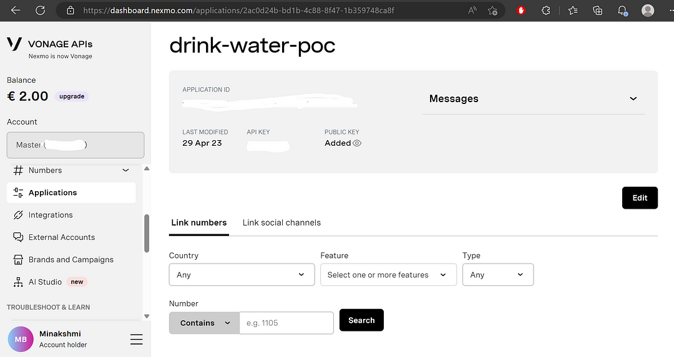
Task: Switch to Link social channels tab
Action: [x=281, y=222]
